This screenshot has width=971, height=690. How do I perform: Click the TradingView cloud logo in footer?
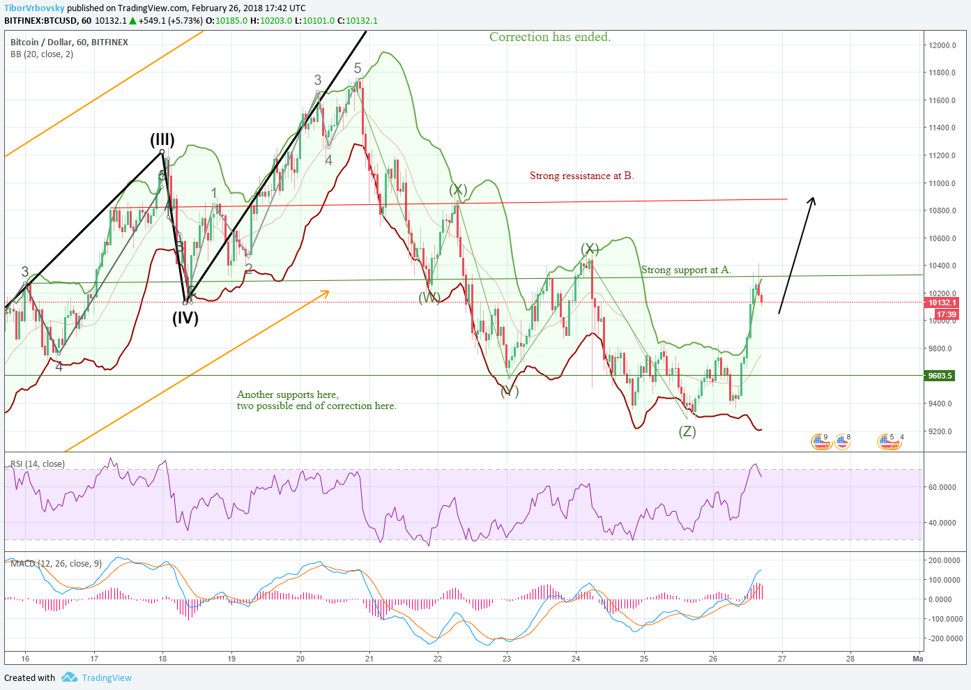tap(69, 677)
